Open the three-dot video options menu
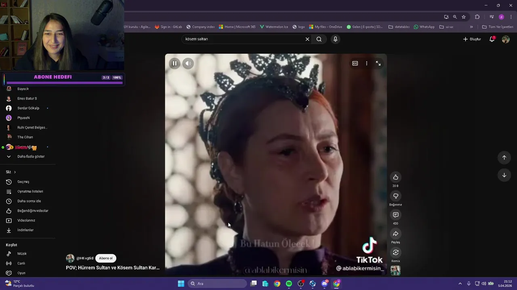517x290 pixels. pos(367,63)
